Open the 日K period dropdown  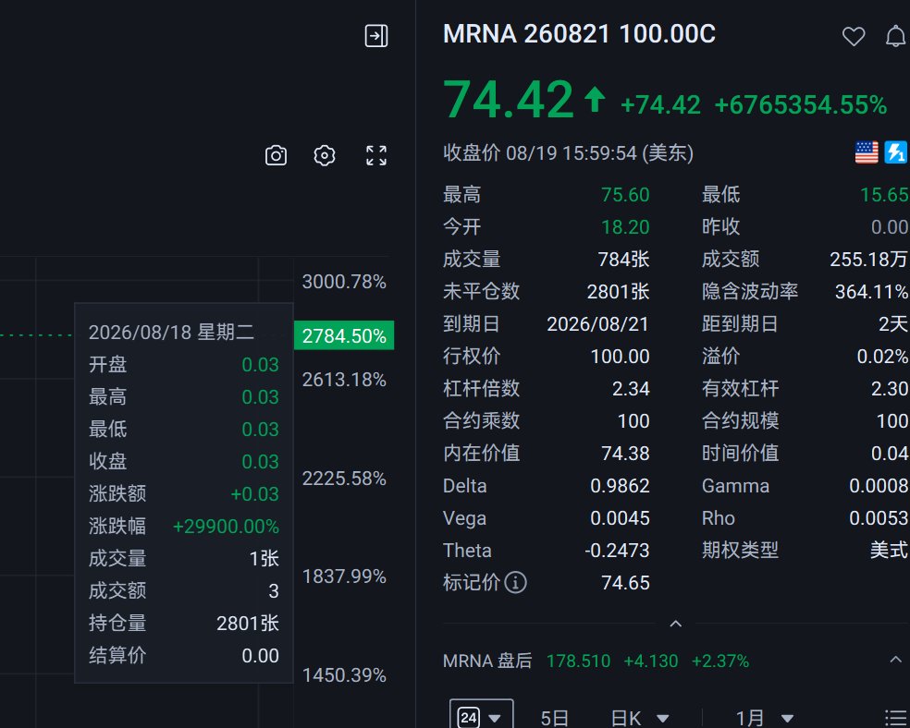click(640, 719)
